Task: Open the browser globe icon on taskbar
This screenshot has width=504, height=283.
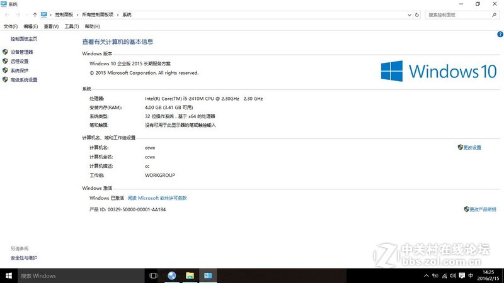Action: (x=171, y=275)
